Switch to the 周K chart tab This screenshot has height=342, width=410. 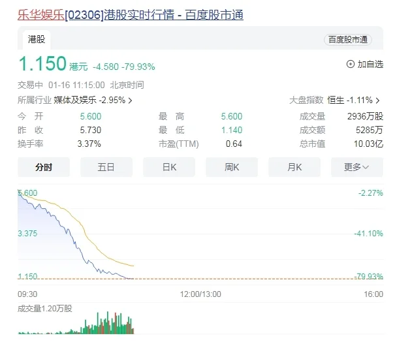pos(232,167)
